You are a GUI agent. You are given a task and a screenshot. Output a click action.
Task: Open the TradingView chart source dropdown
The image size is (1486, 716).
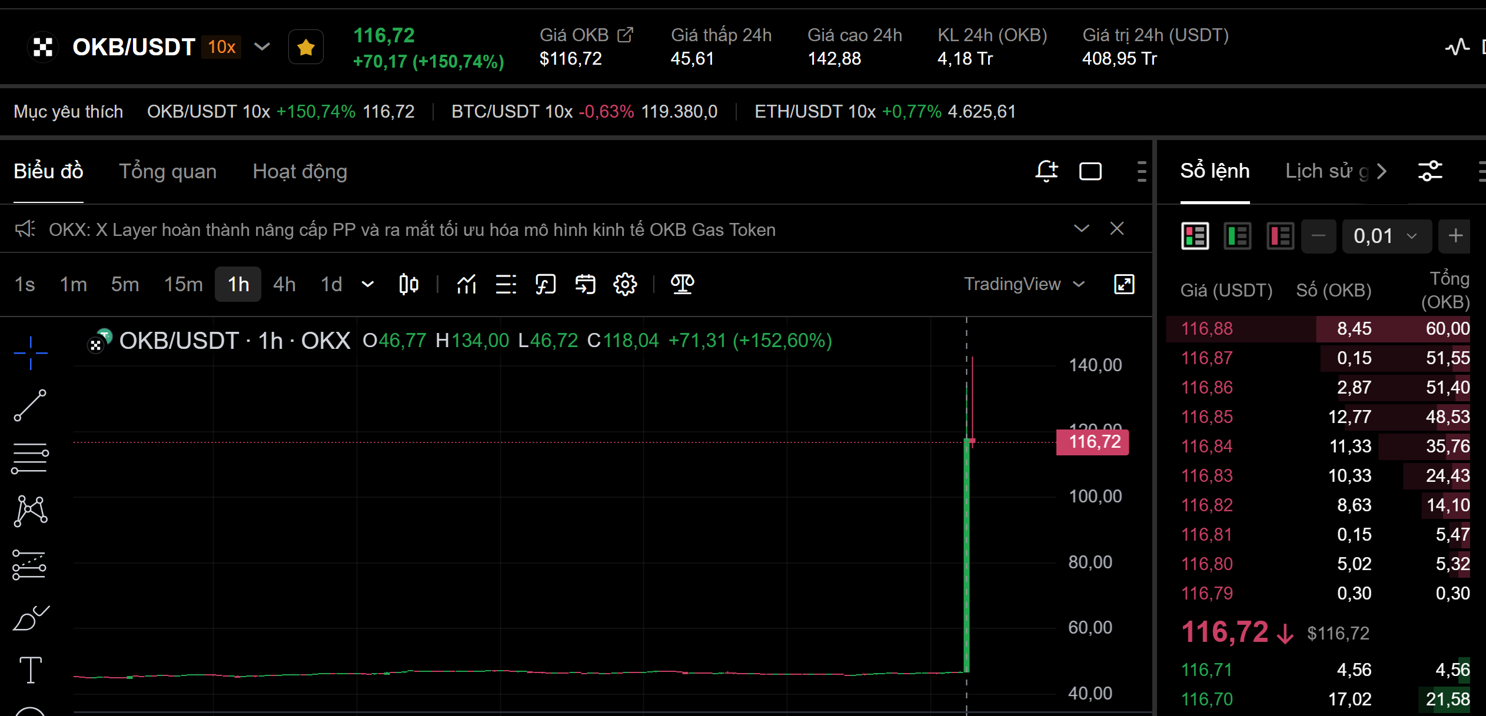[1025, 284]
